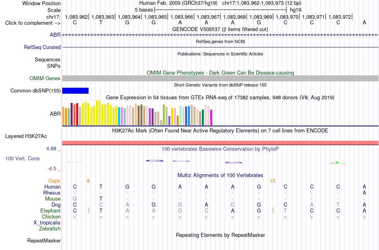Click the Human species label
The width and height of the screenshot is (379, 250).
tap(52, 187)
